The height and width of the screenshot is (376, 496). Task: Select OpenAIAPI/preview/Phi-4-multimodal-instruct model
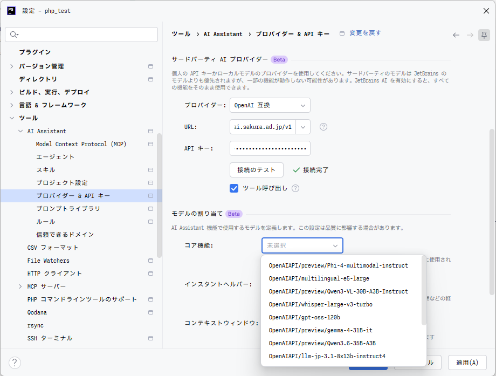click(339, 265)
